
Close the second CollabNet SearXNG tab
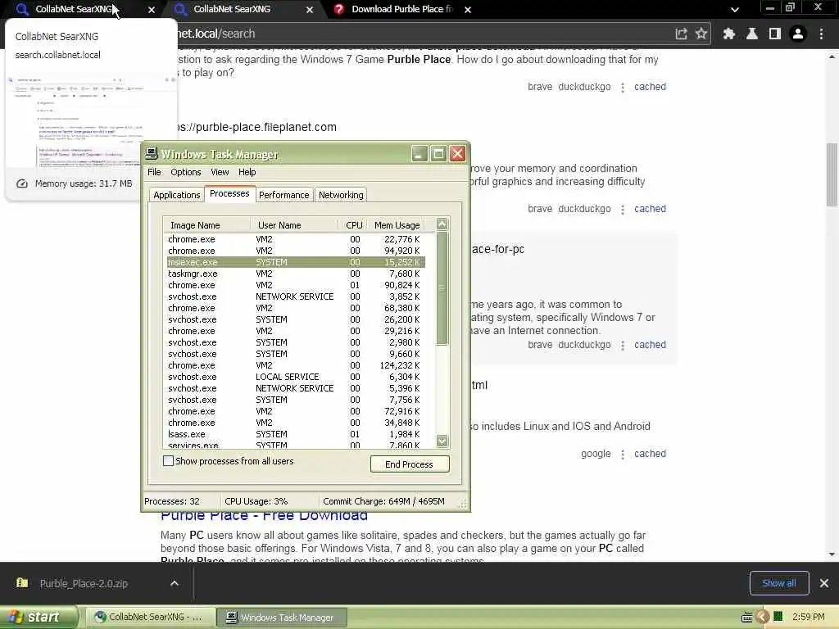coord(309,10)
